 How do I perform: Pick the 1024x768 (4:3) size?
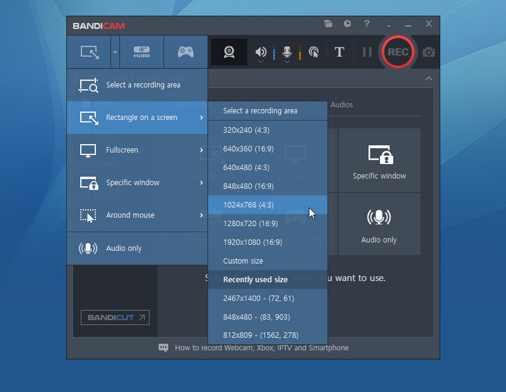[x=268, y=205]
